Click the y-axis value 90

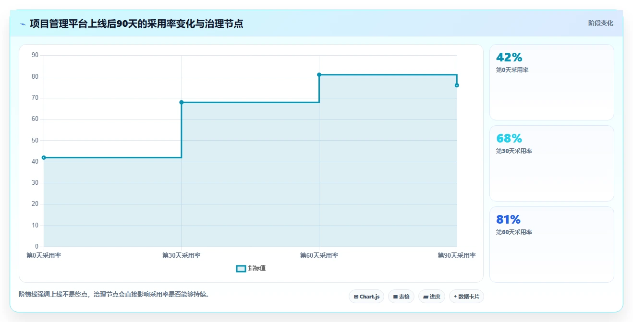(35, 55)
